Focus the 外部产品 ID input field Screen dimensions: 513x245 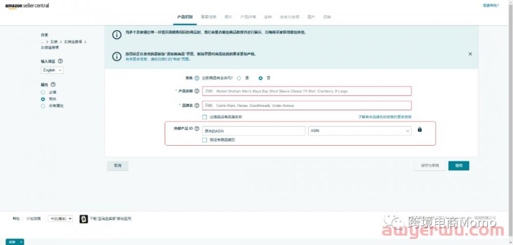(254, 131)
